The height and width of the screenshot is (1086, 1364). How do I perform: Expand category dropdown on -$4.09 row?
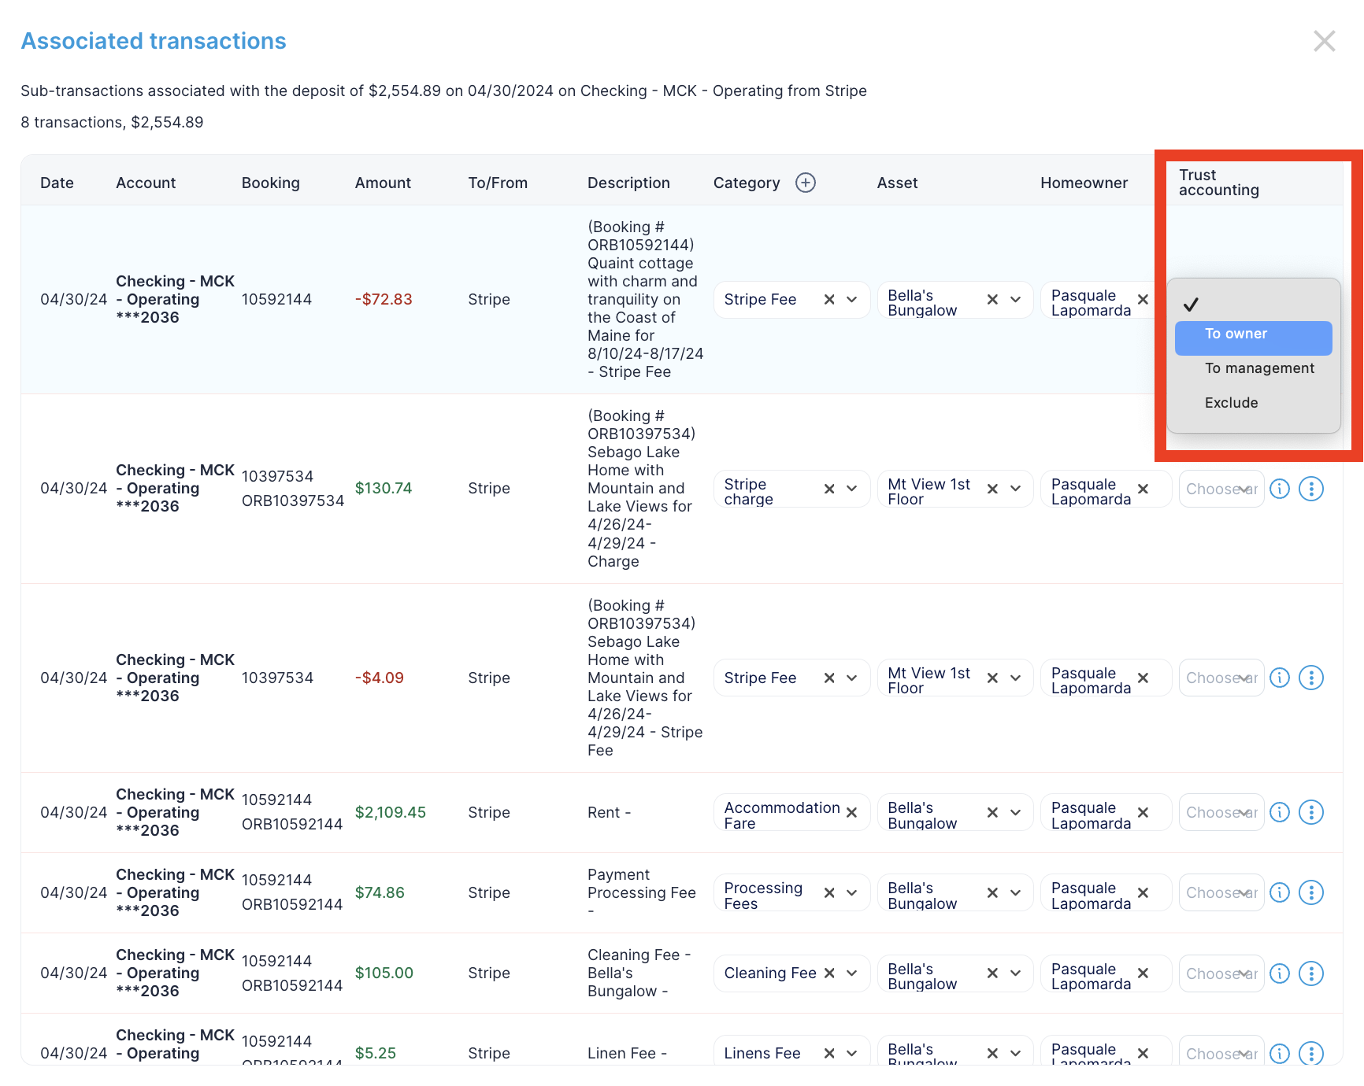coord(852,678)
